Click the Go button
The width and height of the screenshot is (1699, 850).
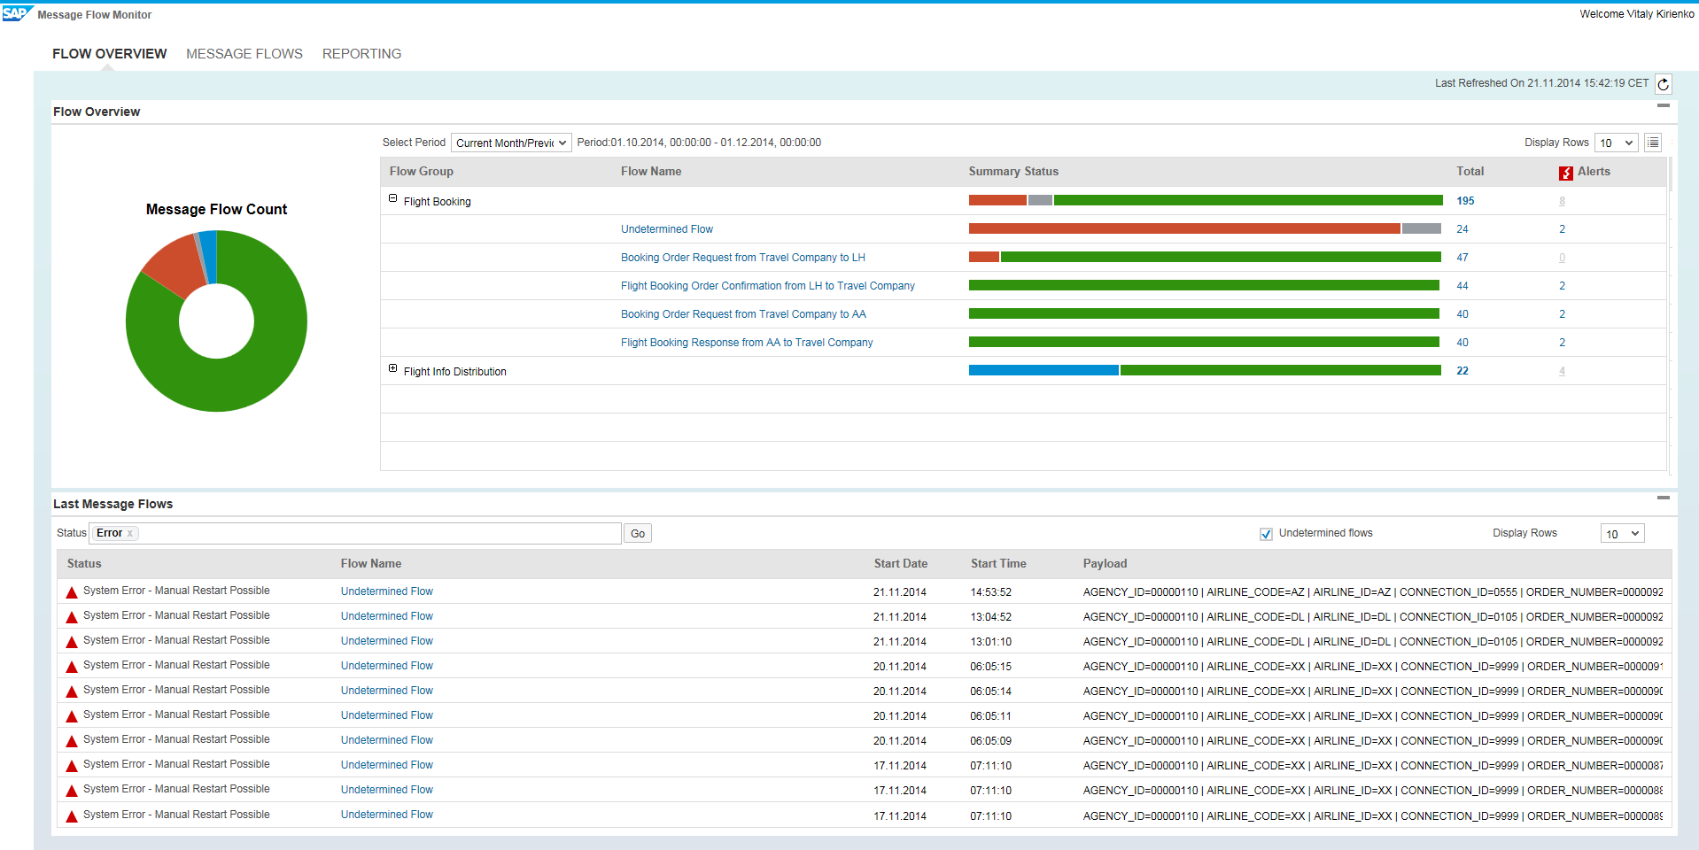coord(638,534)
